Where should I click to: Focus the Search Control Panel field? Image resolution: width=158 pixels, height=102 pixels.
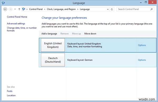tap(135, 9)
